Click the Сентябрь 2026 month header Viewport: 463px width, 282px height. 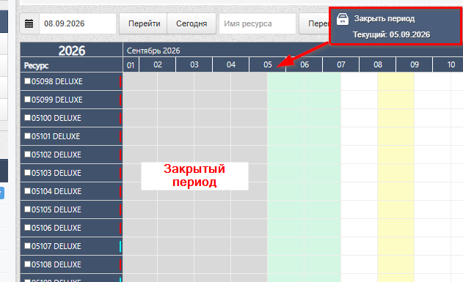153,51
